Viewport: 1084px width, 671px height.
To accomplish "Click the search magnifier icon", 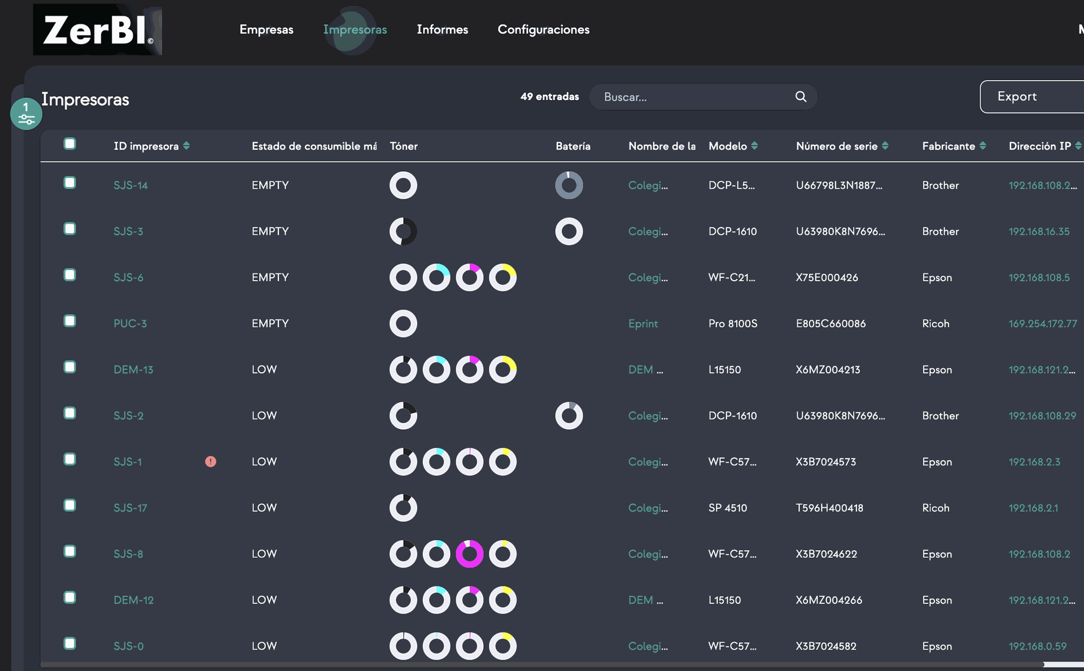I will click(x=801, y=97).
